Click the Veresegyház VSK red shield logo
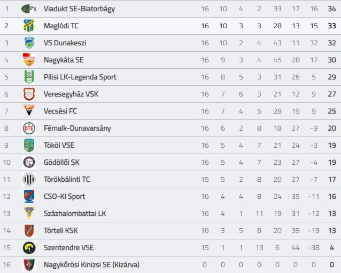 (29, 94)
